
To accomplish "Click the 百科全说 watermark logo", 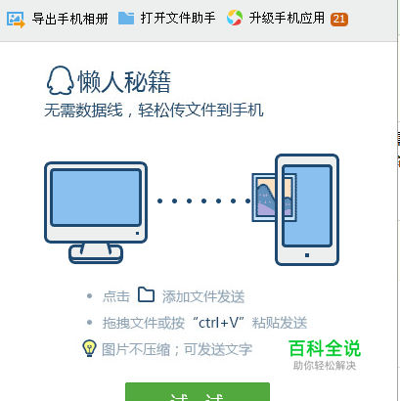I will [x=325, y=354].
